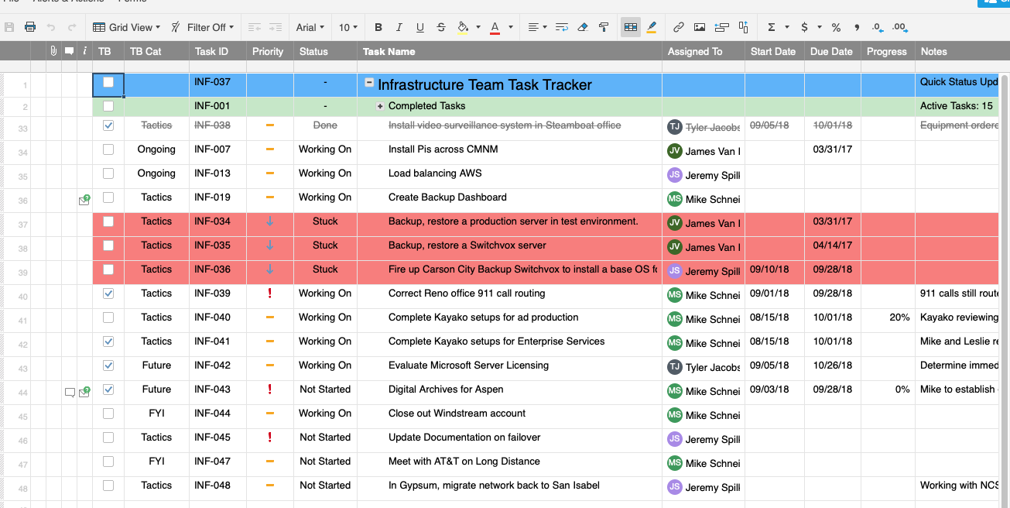Image resolution: width=1010 pixels, height=508 pixels.
Task: Open the Filter Off dropdown
Action: click(x=204, y=27)
